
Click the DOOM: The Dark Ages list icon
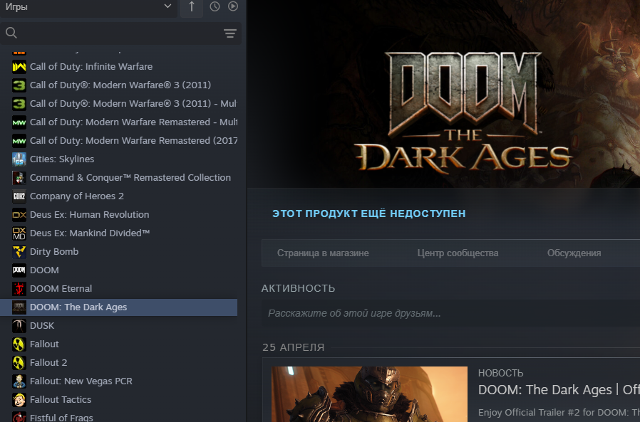coord(19,307)
